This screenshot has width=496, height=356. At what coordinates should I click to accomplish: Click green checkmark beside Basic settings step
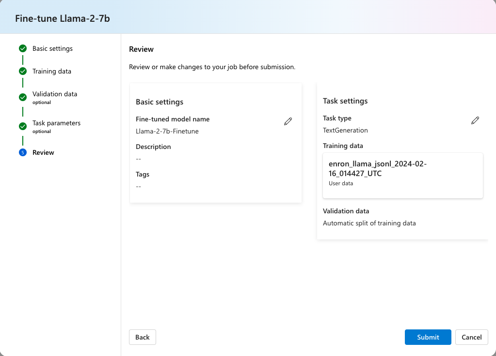[x=23, y=48]
